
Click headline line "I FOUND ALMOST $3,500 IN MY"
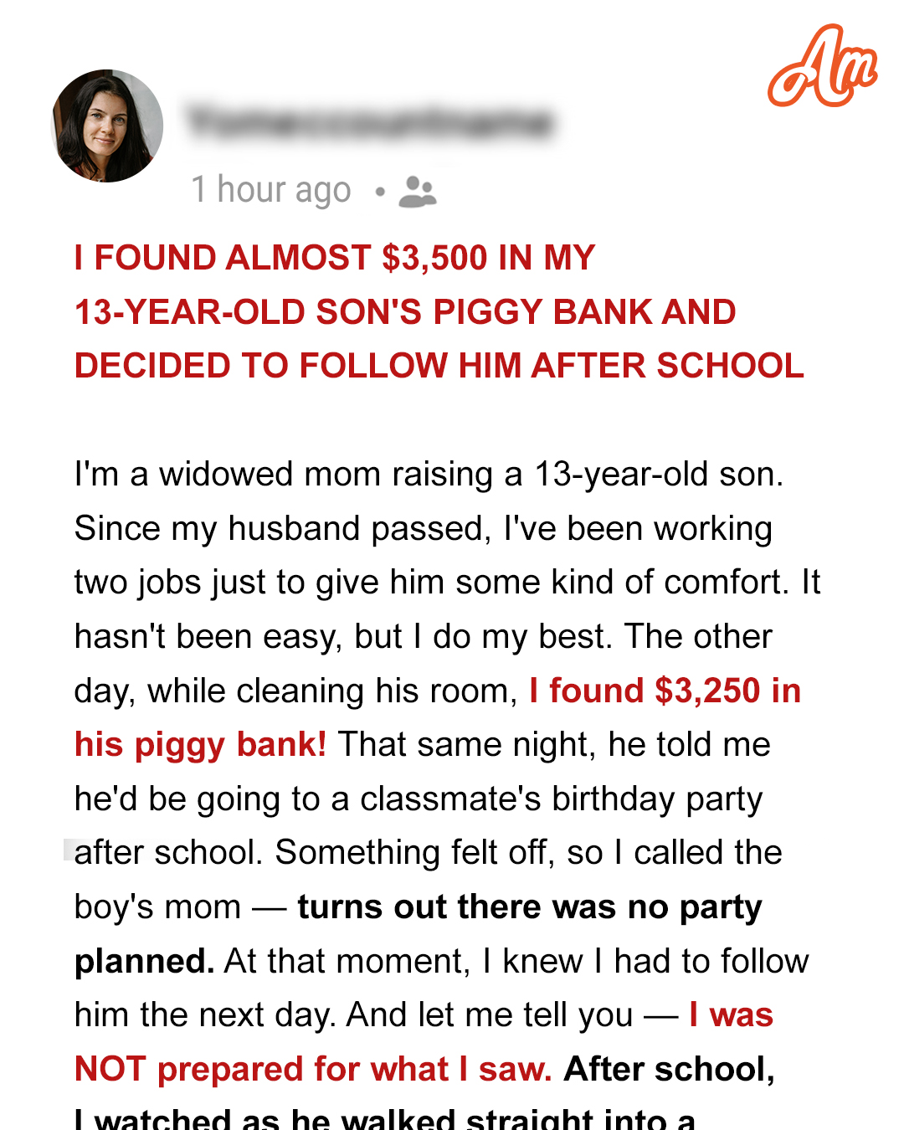pyautogui.click(x=335, y=258)
